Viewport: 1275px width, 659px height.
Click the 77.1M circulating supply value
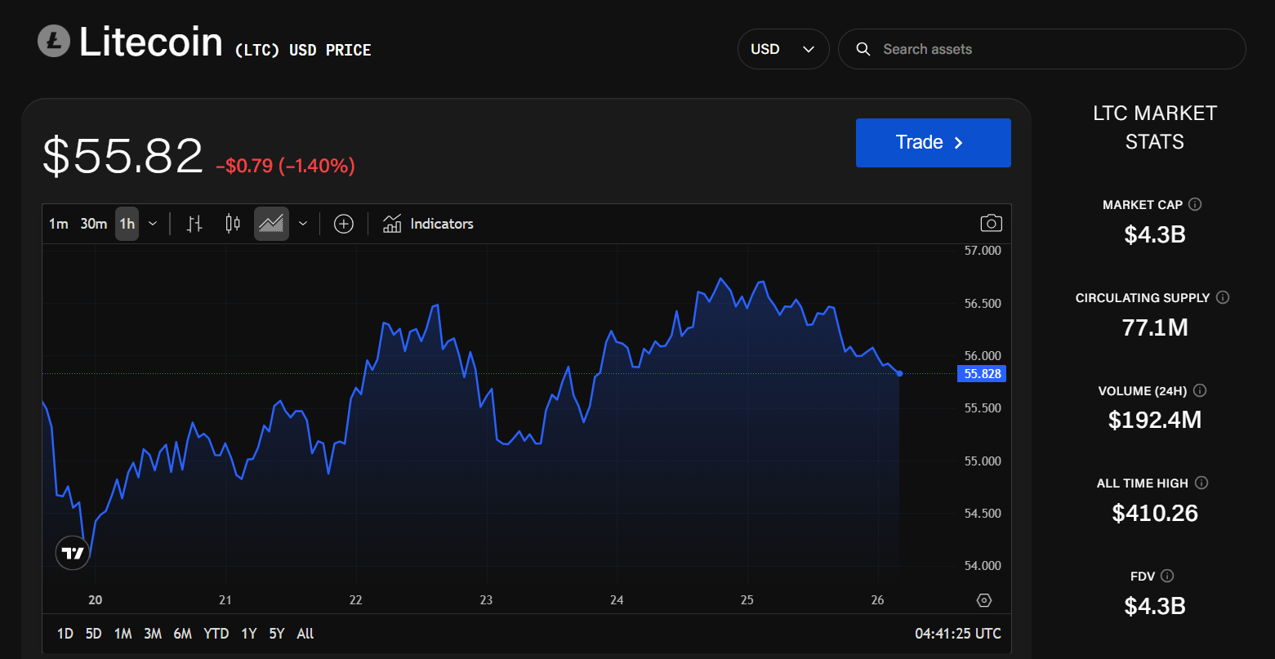pos(1154,327)
